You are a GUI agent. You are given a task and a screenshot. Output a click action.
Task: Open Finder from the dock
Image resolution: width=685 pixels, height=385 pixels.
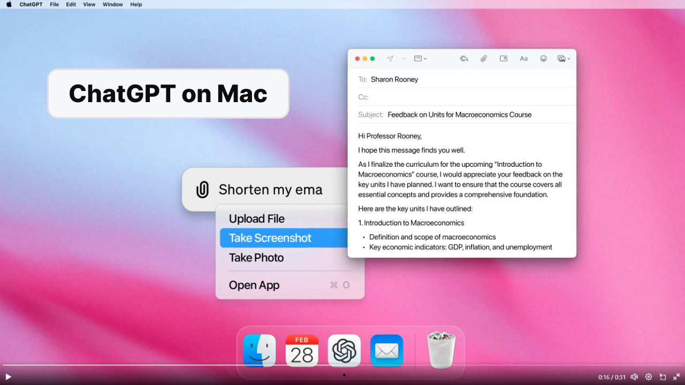pos(260,351)
